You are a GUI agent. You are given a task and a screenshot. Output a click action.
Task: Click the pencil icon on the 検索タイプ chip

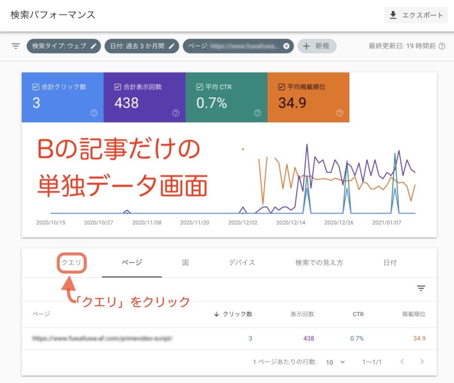94,46
